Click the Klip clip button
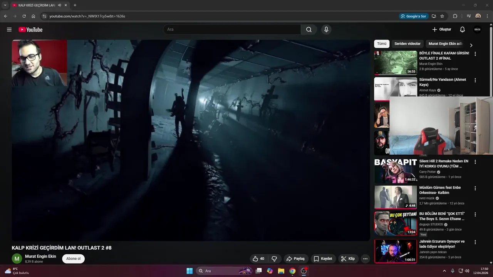Screen dimensions: 493x277 click(348, 259)
